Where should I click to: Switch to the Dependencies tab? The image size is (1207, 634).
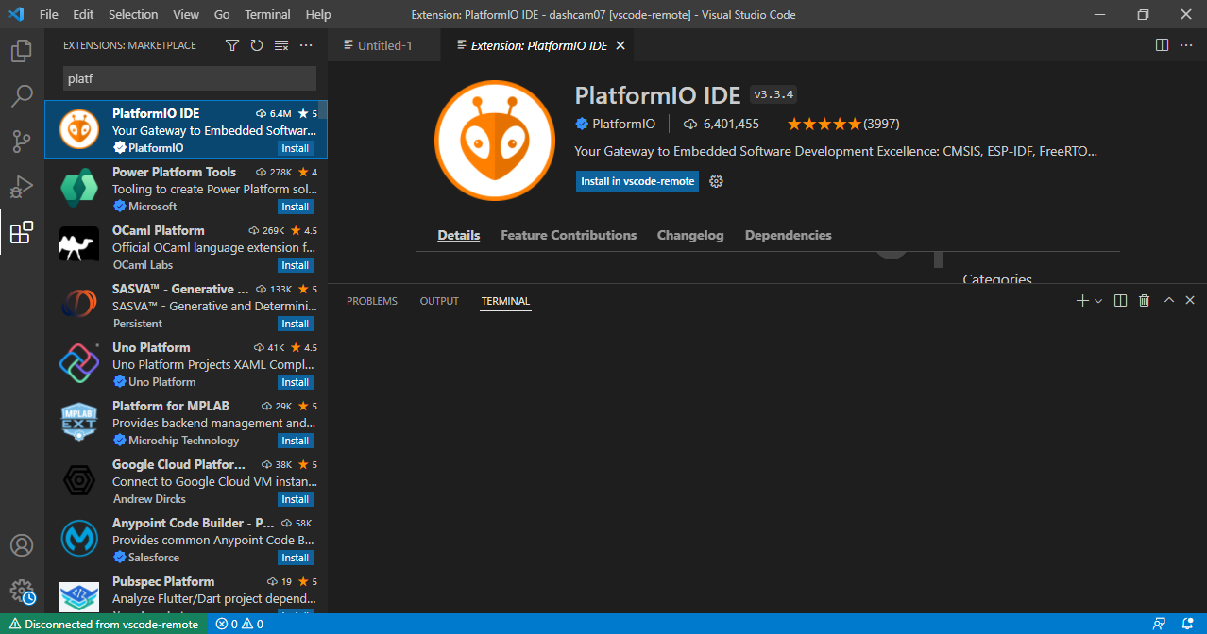point(789,236)
